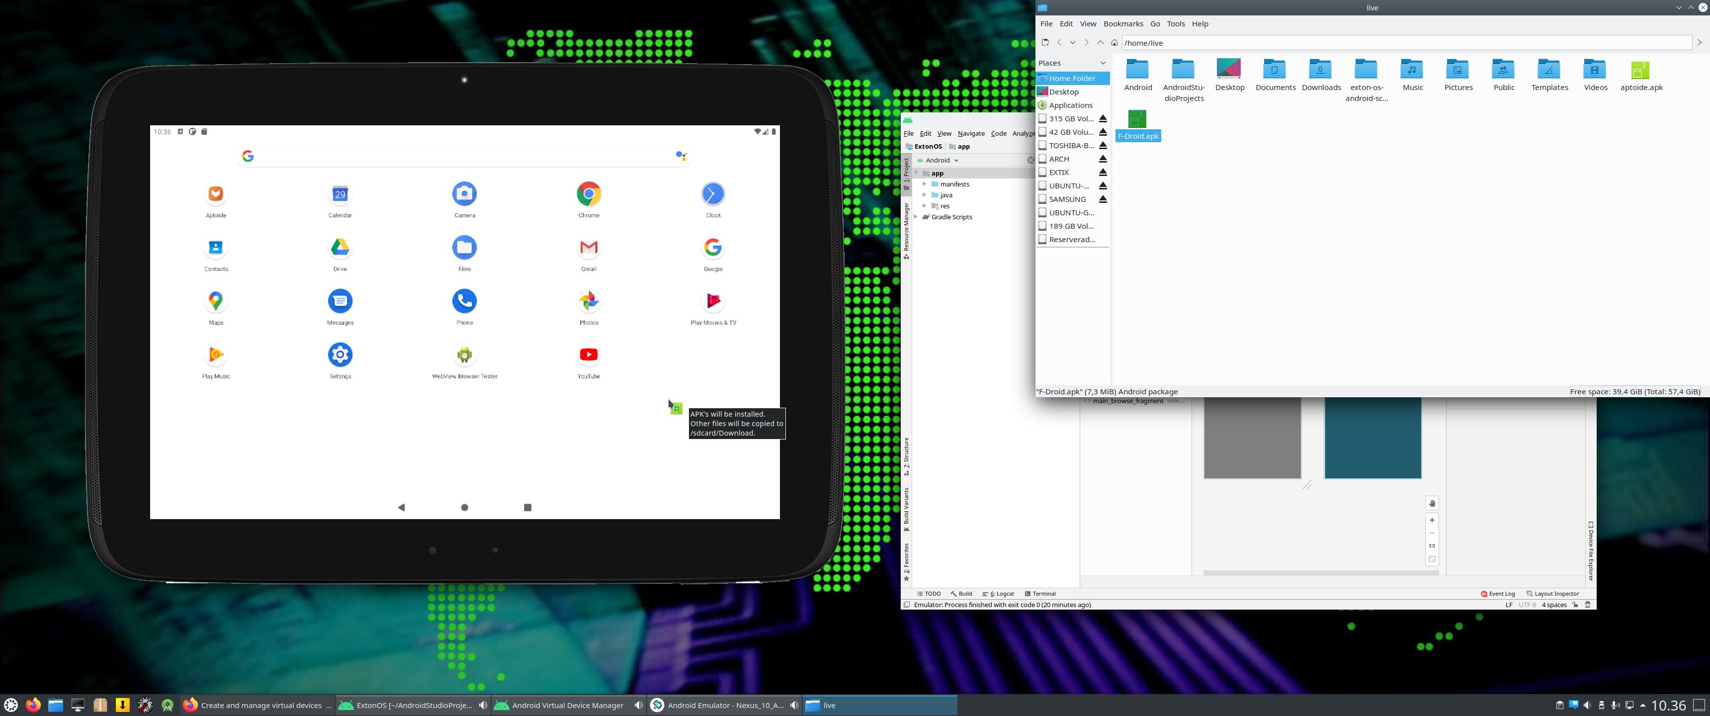Image resolution: width=1710 pixels, height=716 pixels.
Task: Switch to the Android Virtual Device Manager taskbar entry
Action: [x=568, y=706]
